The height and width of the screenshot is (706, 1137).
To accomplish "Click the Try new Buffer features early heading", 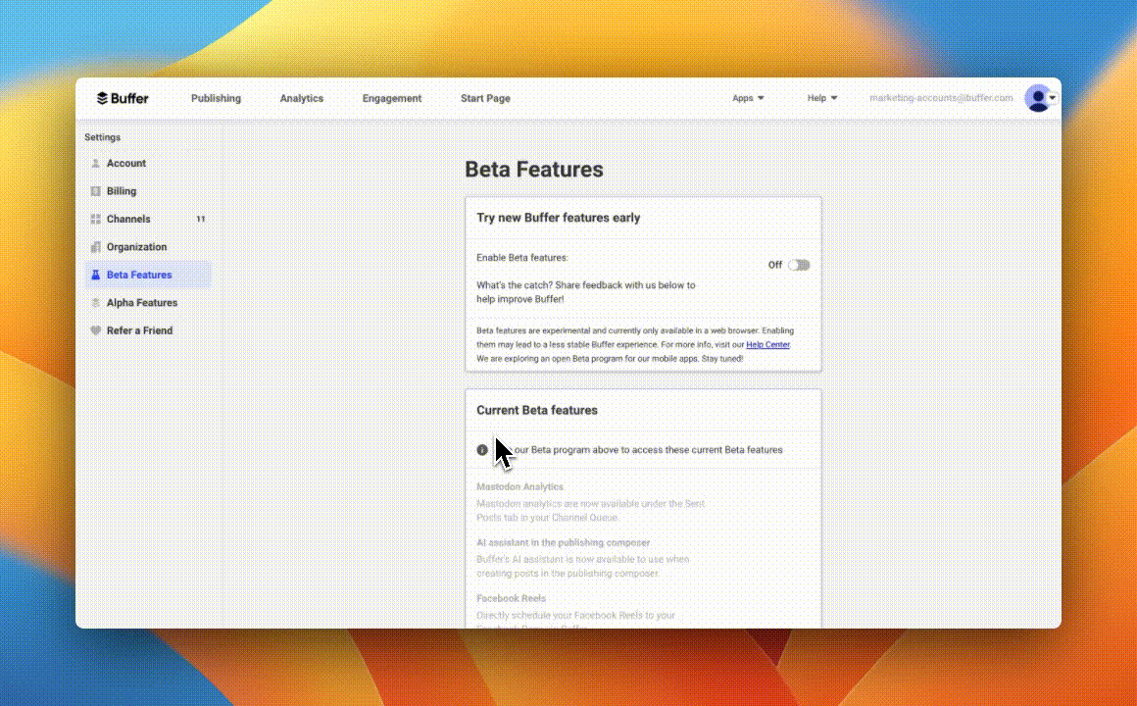I will [559, 218].
